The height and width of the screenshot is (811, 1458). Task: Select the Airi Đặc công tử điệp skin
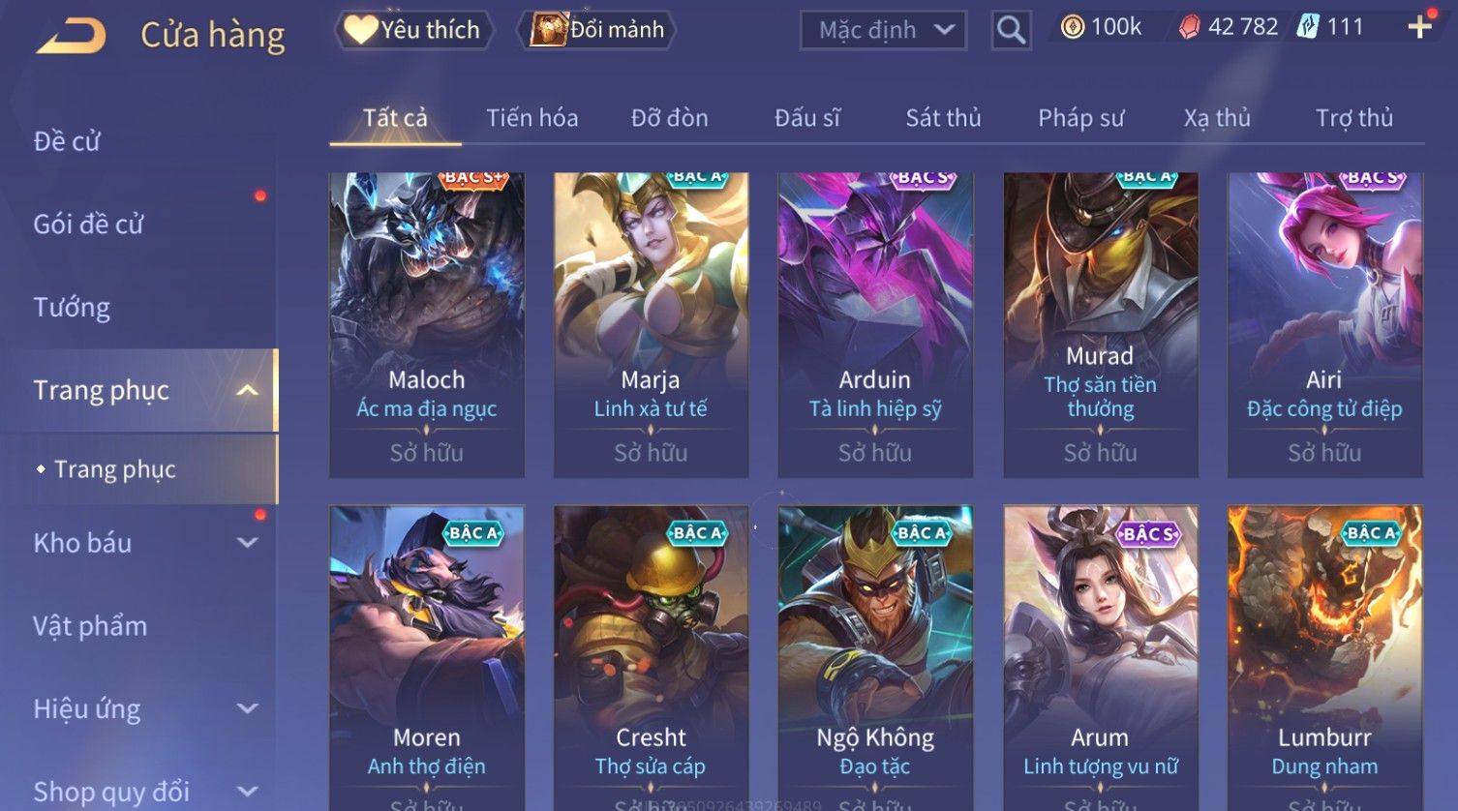tap(1324, 324)
